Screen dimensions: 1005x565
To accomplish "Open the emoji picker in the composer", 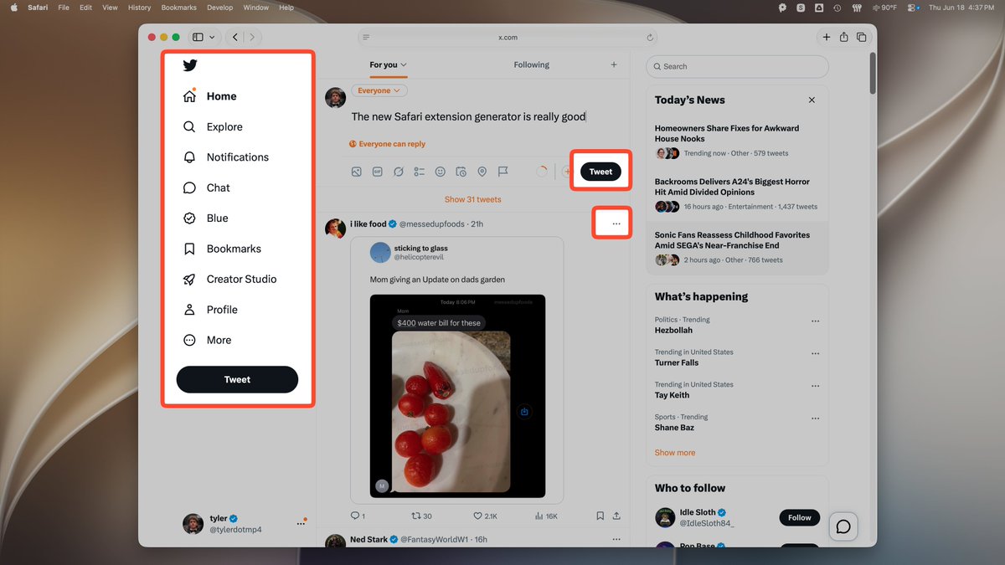I will (x=440, y=172).
